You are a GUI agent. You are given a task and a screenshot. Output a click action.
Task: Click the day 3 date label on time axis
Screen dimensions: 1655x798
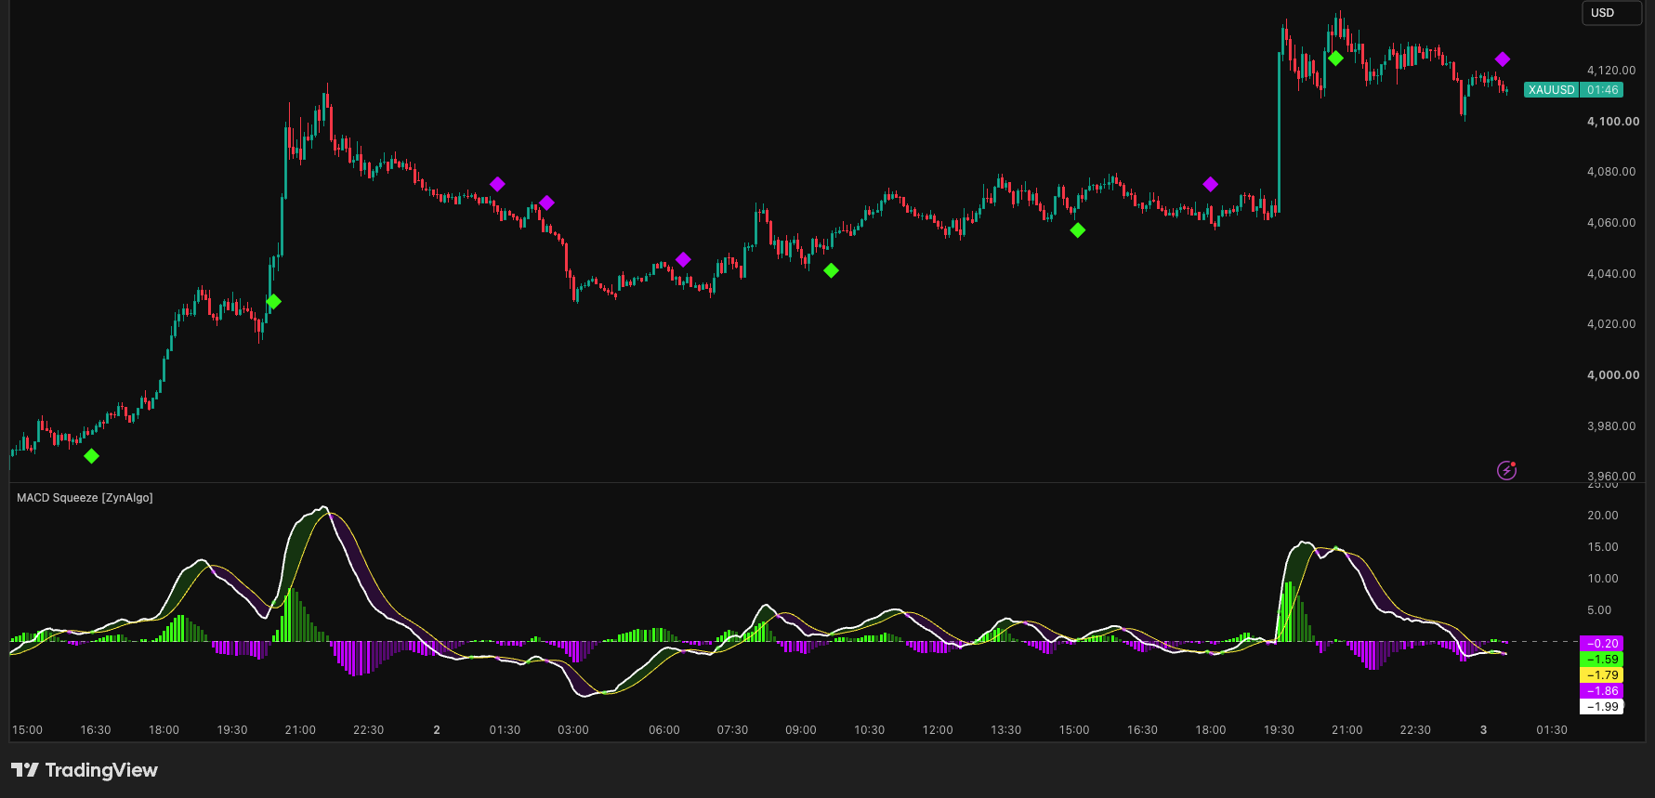(x=1484, y=730)
